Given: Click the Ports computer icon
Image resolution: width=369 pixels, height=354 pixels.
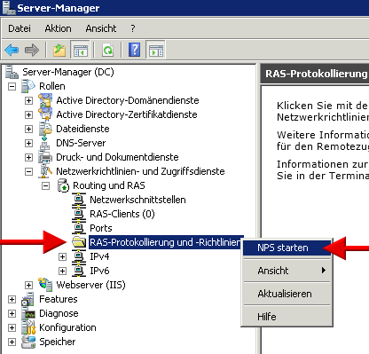Looking at the screenshot, I should pyautogui.click(x=79, y=228).
